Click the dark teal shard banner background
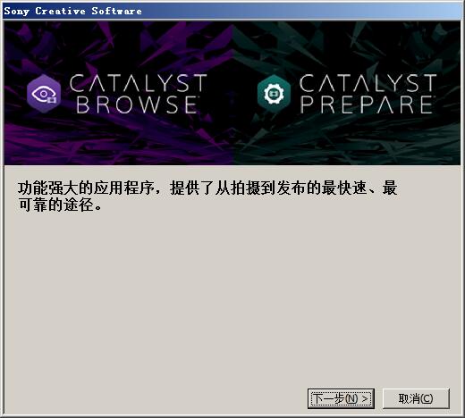The image size is (465, 418). coord(346,140)
